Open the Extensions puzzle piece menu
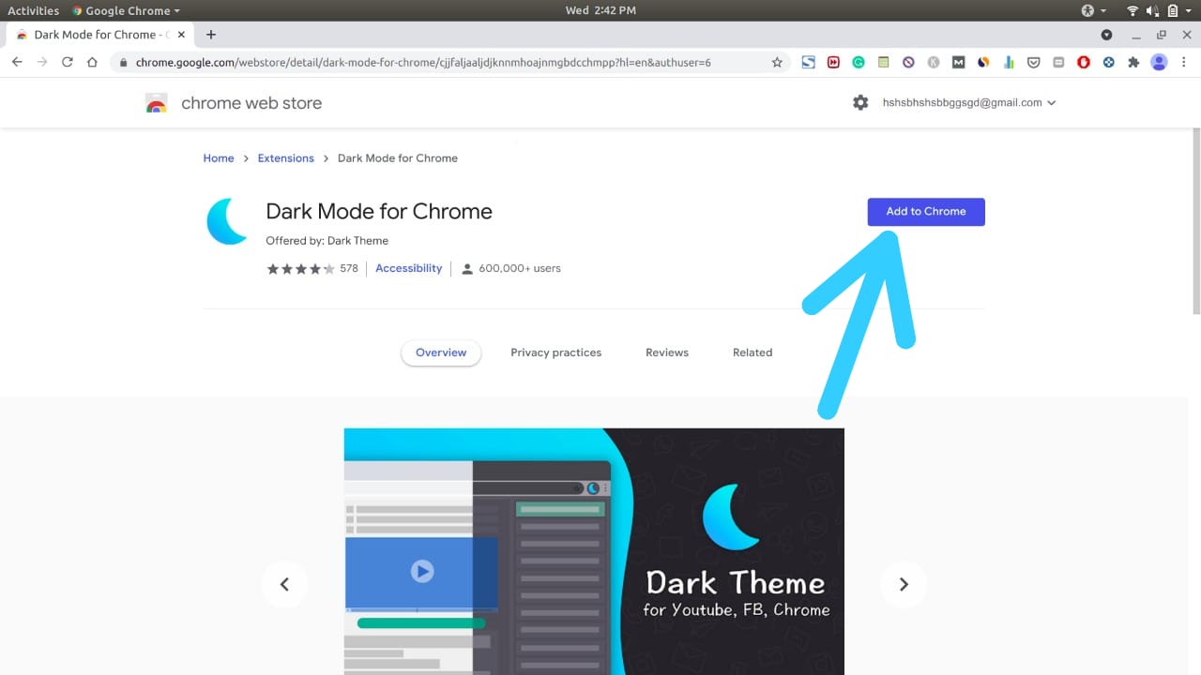 click(x=1133, y=63)
